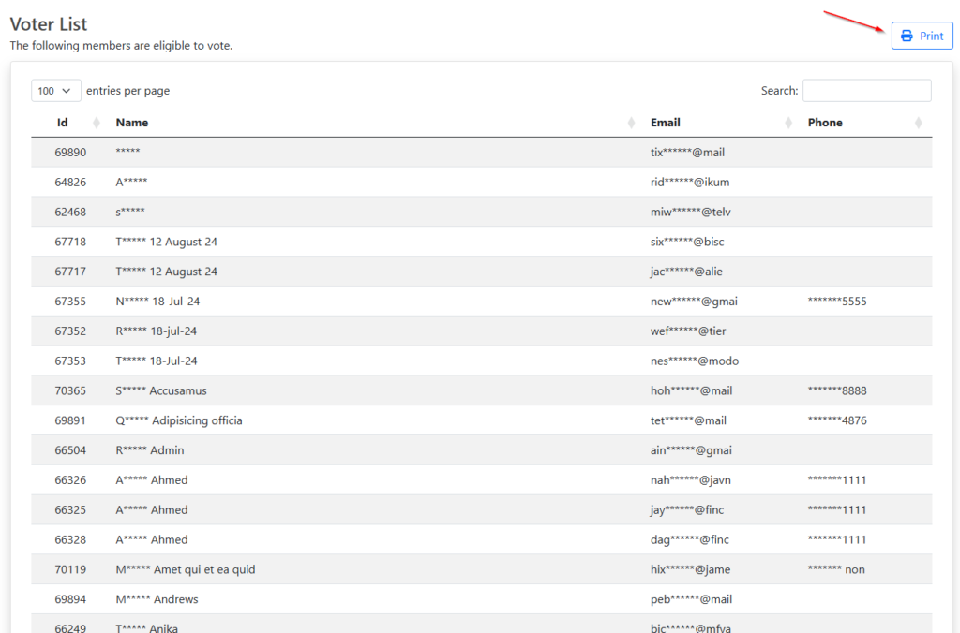
Task: Sort table by Name column arrows
Action: tap(631, 123)
